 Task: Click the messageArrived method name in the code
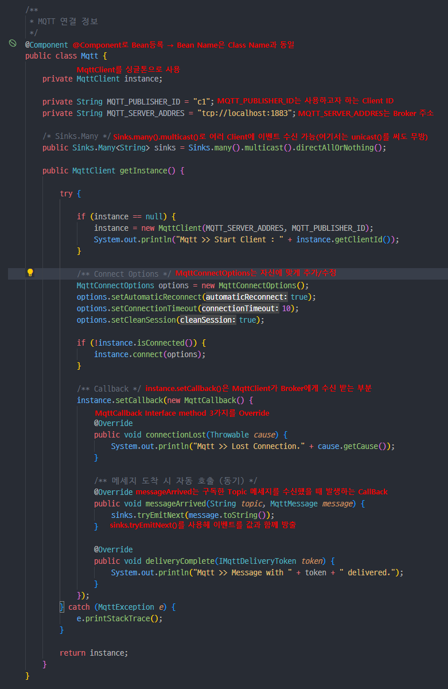coord(176,504)
